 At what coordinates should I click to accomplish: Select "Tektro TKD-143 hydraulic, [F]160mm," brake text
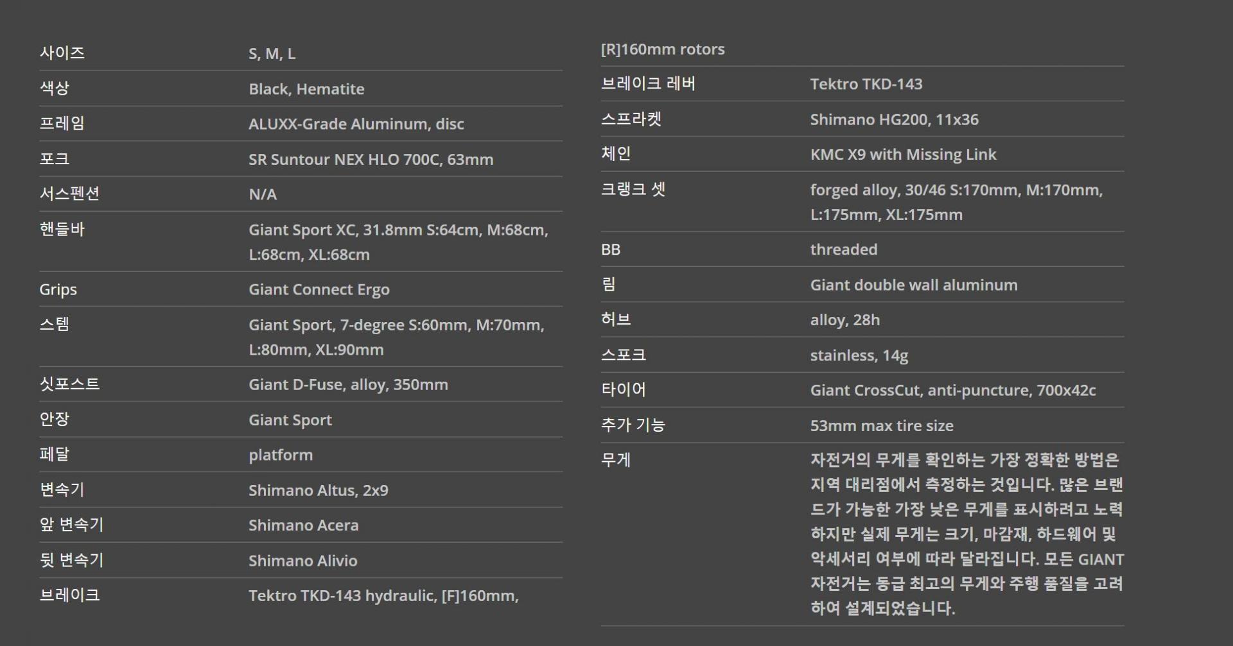click(383, 596)
